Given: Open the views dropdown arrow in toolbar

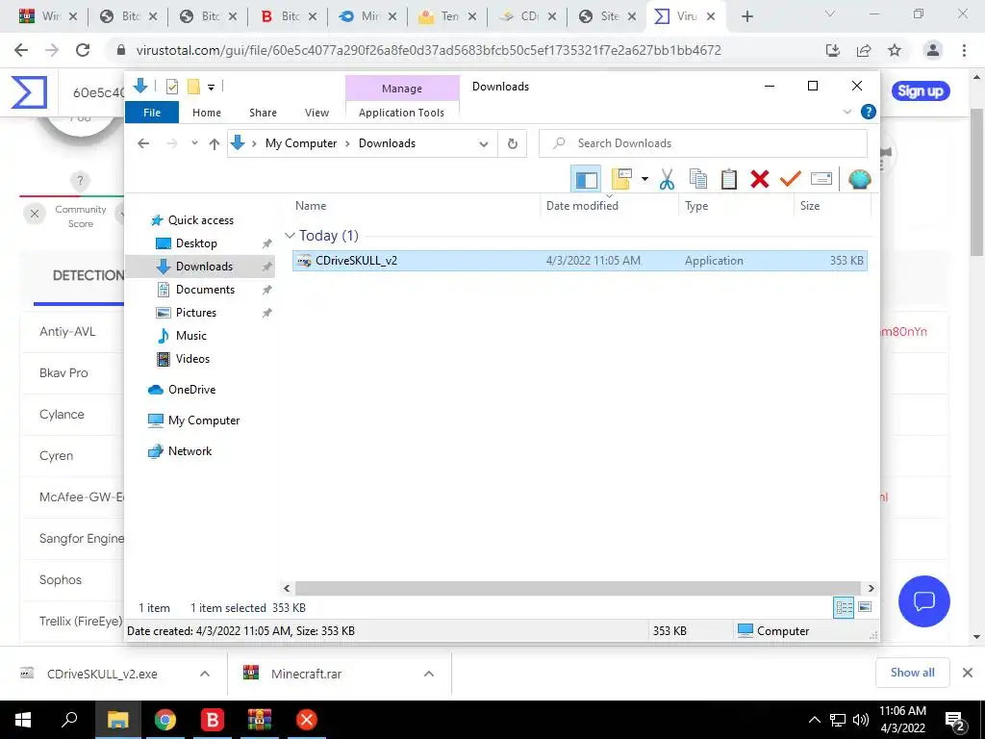Looking at the screenshot, I should [x=644, y=179].
